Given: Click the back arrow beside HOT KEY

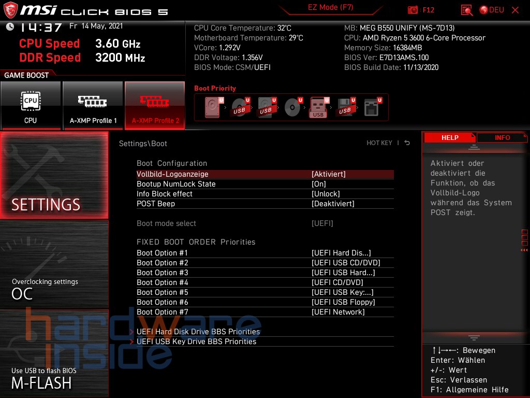Looking at the screenshot, I should pyautogui.click(x=407, y=143).
